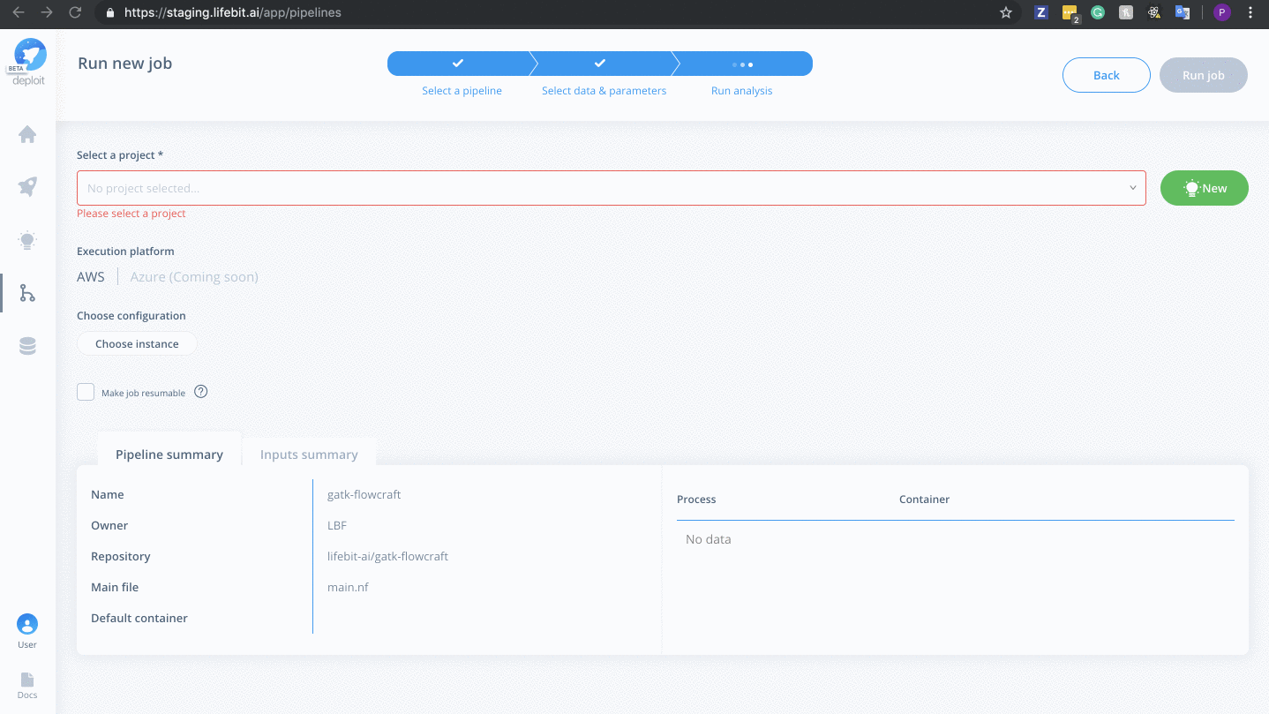Click the Run new job heading
Image resolution: width=1269 pixels, height=714 pixels.
point(125,64)
